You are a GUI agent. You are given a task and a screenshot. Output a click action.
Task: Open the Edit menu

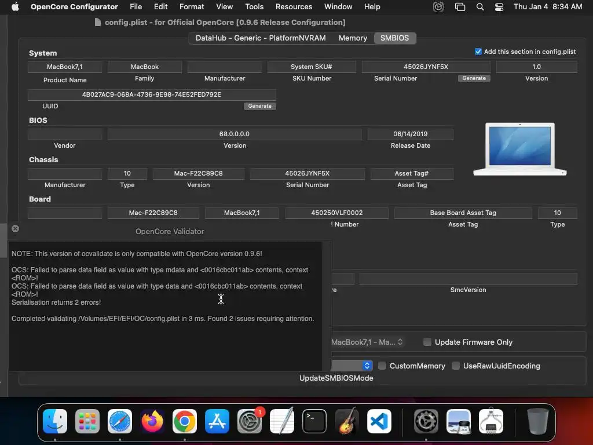pos(161,6)
